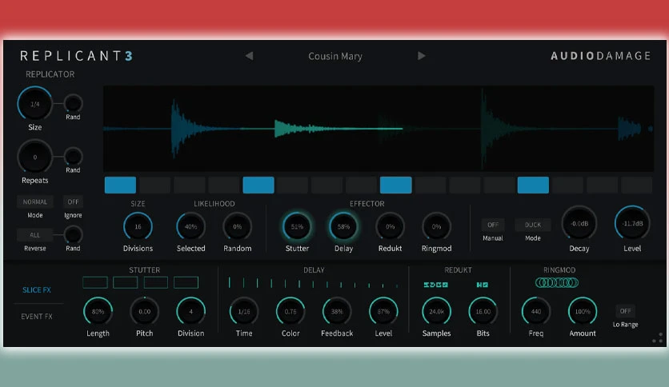This screenshot has width=669, height=387.
Task: Toggle the Lo Range OFF button
Action: tap(626, 311)
